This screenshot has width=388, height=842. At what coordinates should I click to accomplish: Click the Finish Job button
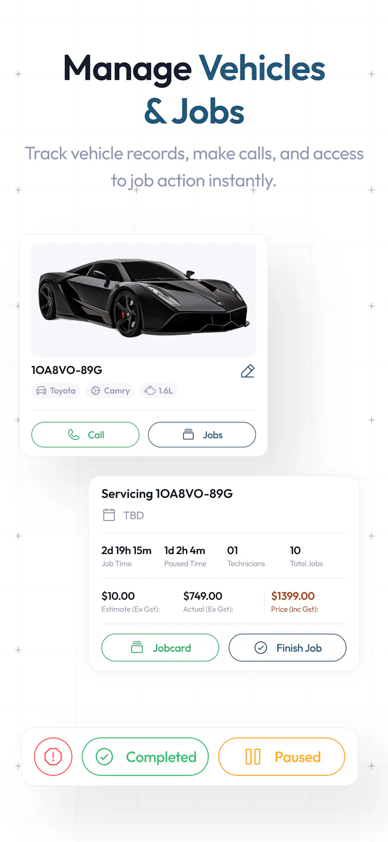point(288,648)
